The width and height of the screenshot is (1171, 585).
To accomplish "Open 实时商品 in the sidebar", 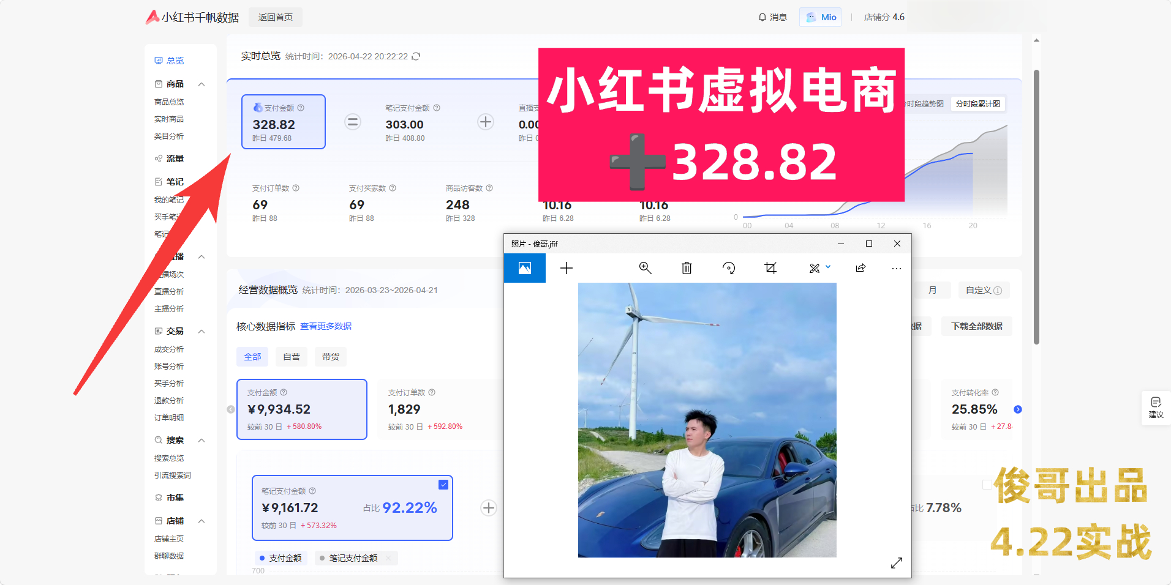I will [x=169, y=119].
